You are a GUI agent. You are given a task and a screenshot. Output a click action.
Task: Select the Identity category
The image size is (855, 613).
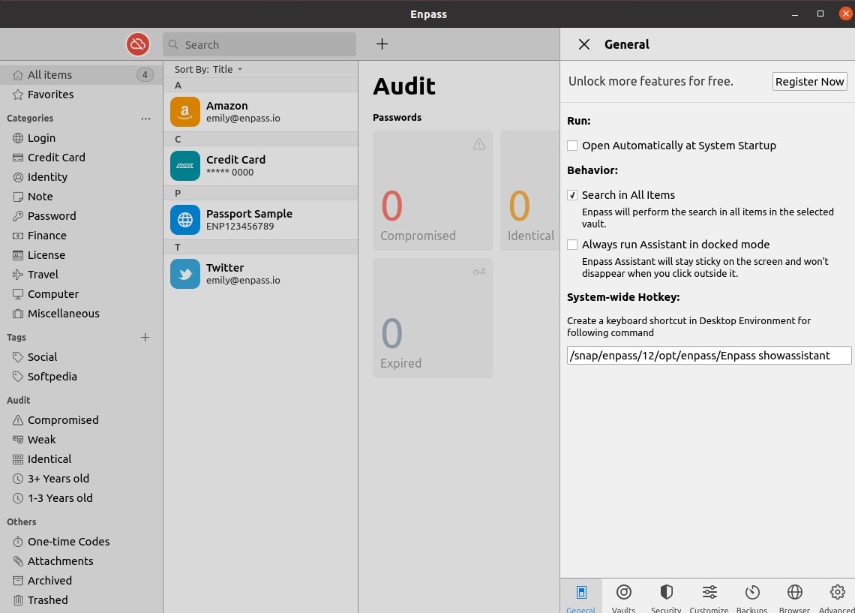point(81,177)
